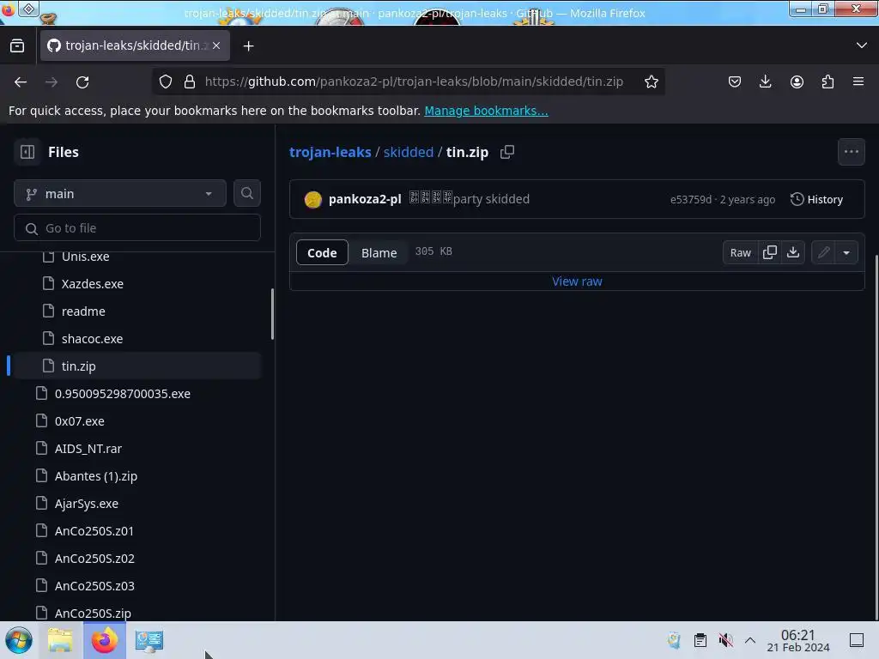Open the View raw link
This screenshot has height=659, width=879.
point(577,281)
